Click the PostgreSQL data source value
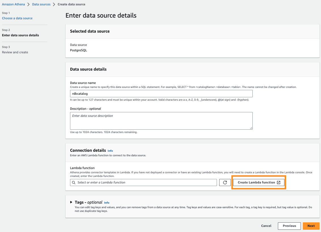Viewport: 321px width, 232px height. tap(79, 50)
